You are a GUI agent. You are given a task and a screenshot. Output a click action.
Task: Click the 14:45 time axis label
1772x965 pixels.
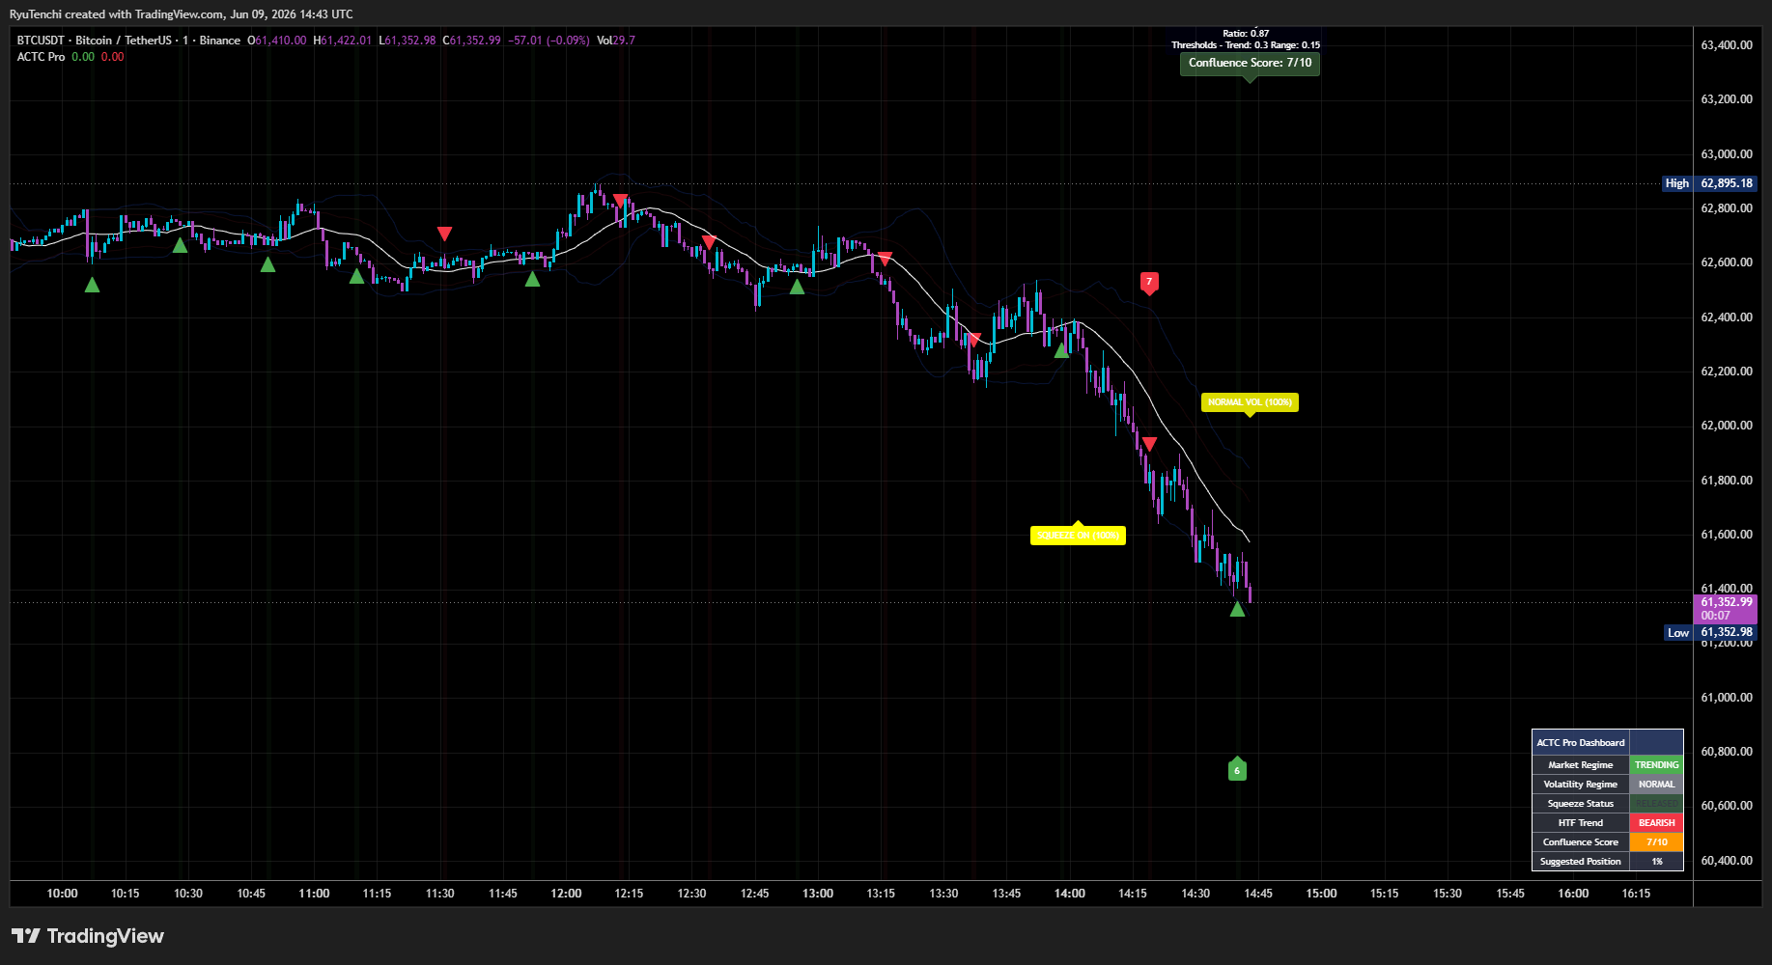pyautogui.click(x=1258, y=894)
